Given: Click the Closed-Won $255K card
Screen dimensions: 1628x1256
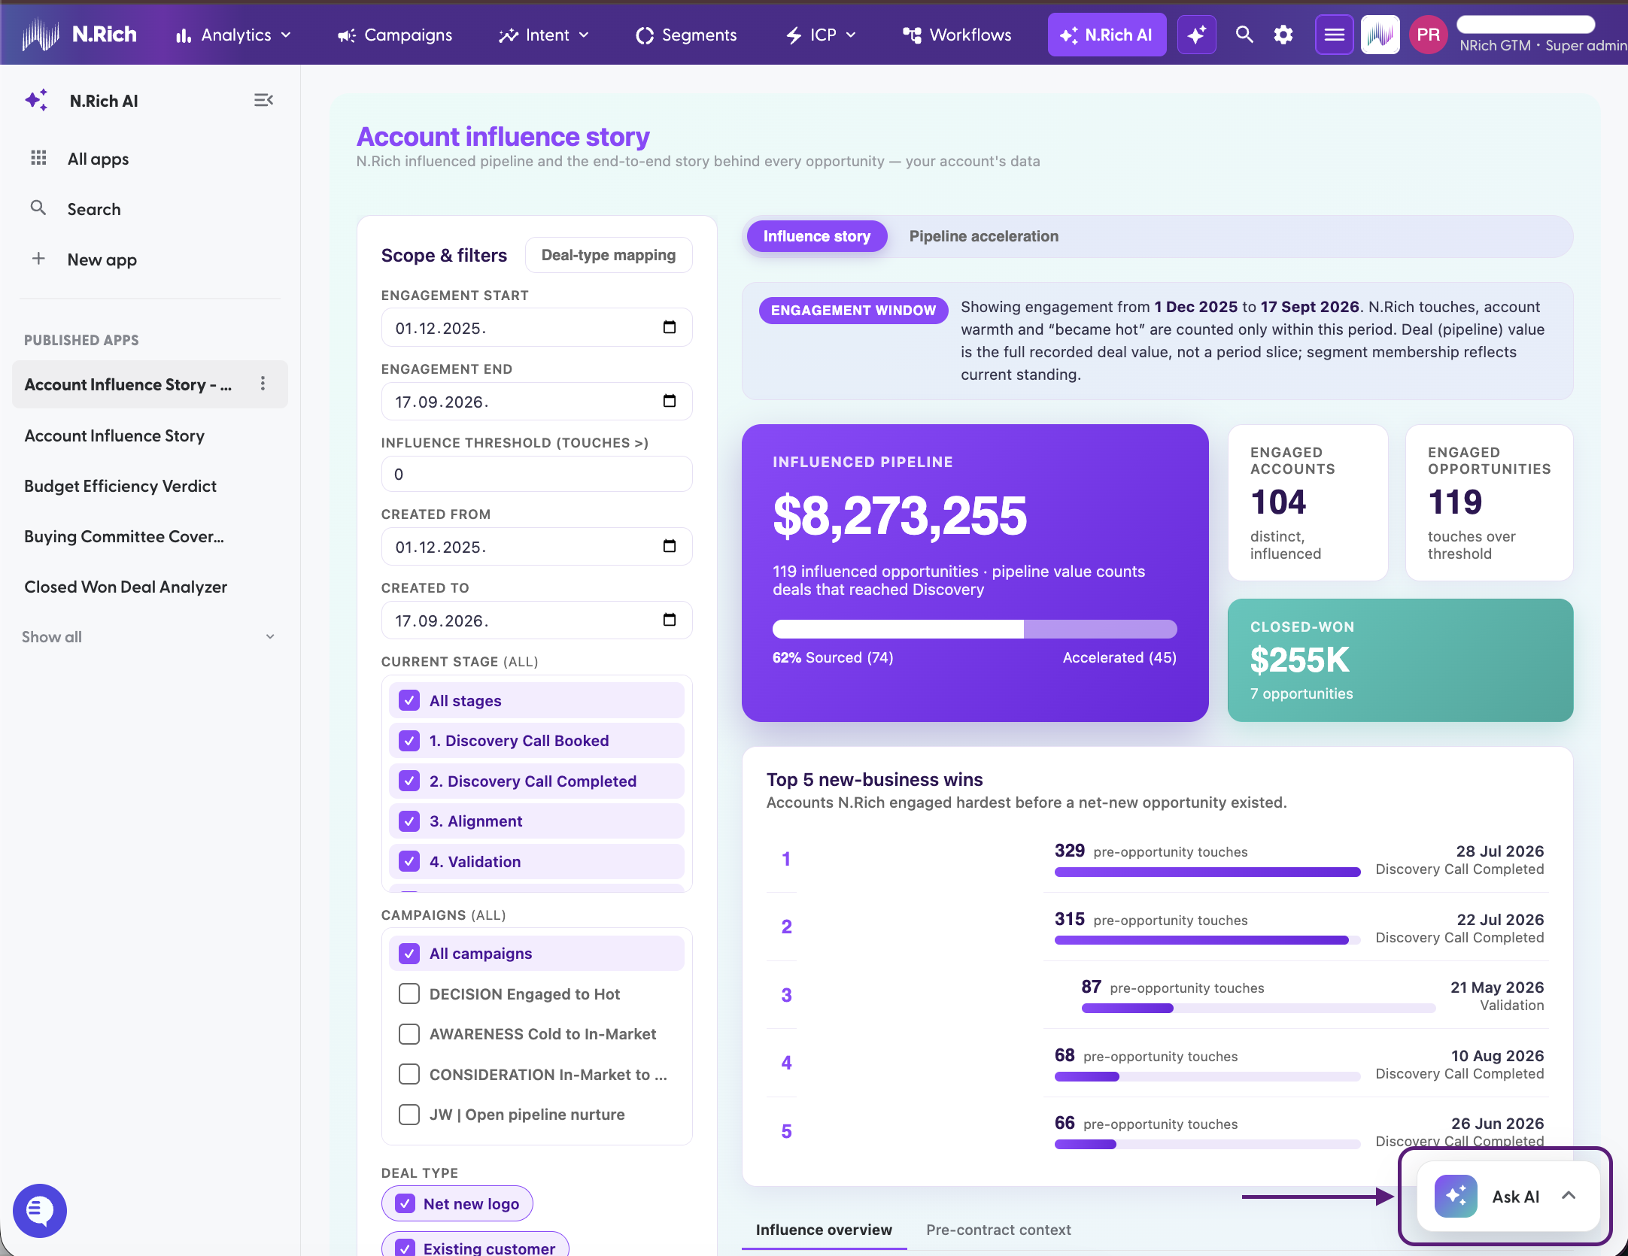Looking at the screenshot, I should pyautogui.click(x=1400, y=660).
